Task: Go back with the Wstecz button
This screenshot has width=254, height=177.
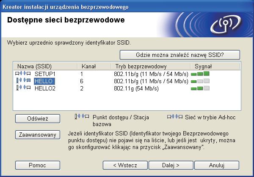Action: point(125,165)
